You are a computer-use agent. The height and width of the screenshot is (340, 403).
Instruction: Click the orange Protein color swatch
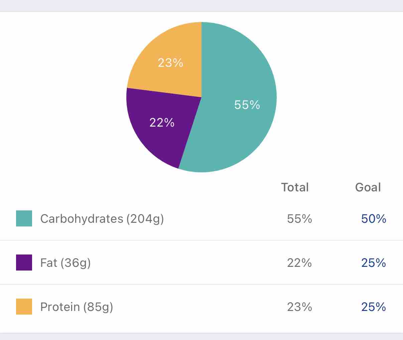coord(24,307)
